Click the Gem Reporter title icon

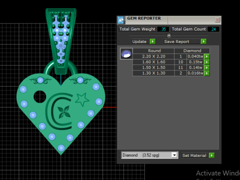click(120, 20)
